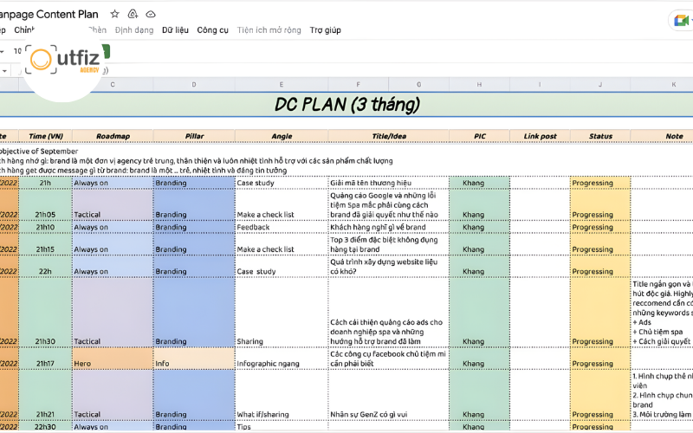Select the Top 3 điểm đặc biệt cell

pos(388,244)
